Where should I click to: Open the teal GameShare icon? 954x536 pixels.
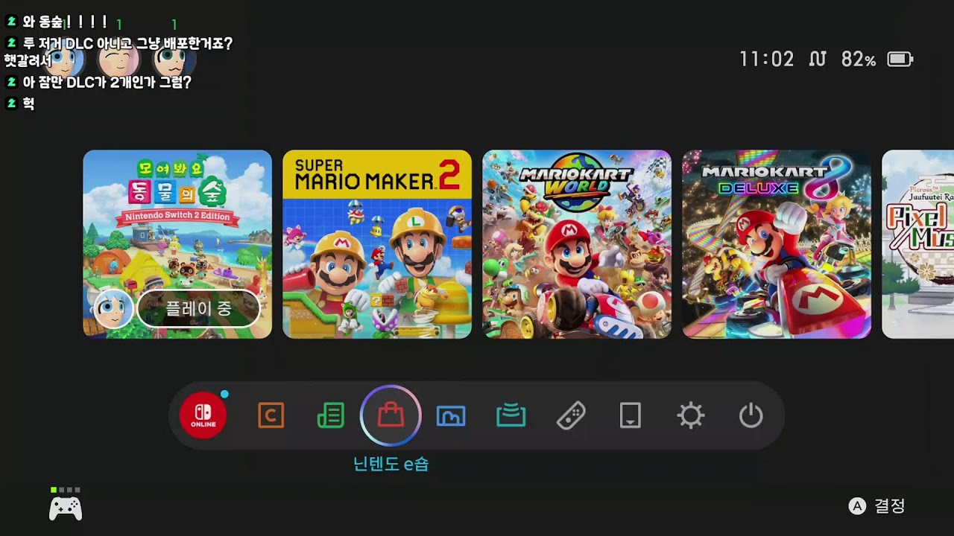click(511, 415)
